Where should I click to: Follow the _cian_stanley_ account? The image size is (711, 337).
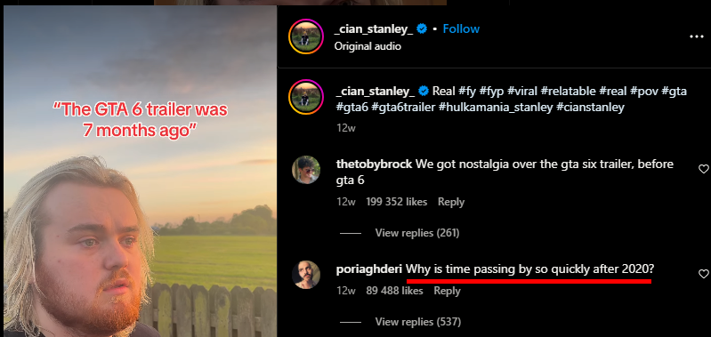[x=461, y=29]
